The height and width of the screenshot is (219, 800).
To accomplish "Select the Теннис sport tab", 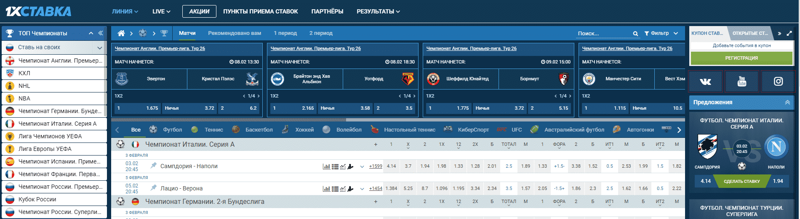I will (x=208, y=130).
